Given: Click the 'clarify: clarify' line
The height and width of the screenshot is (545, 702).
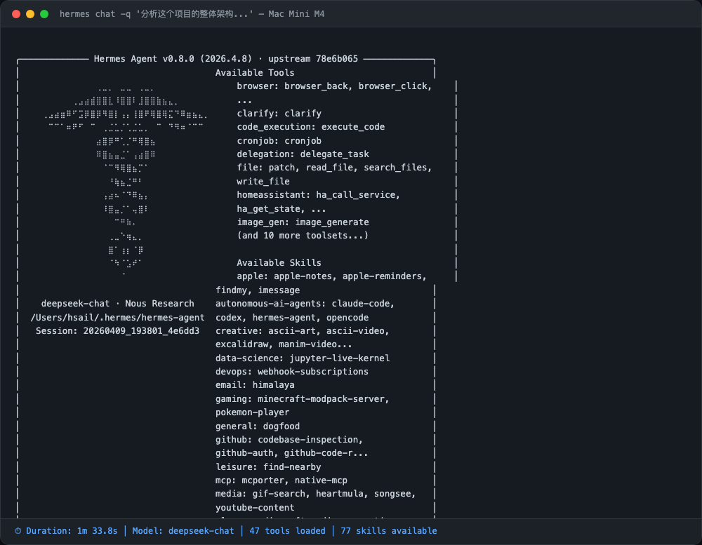Looking at the screenshot, I should click(279, 113).
